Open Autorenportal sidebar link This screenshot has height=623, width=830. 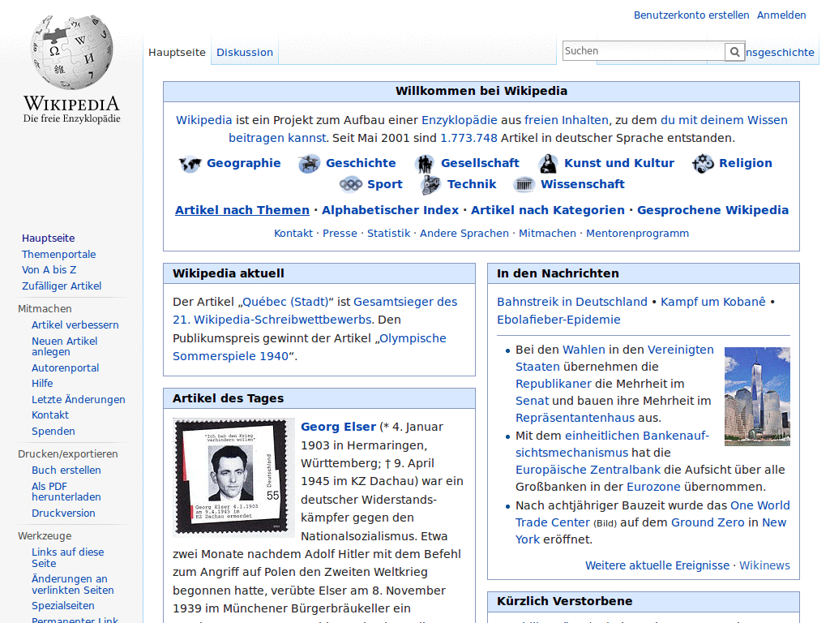pos(65,368)
